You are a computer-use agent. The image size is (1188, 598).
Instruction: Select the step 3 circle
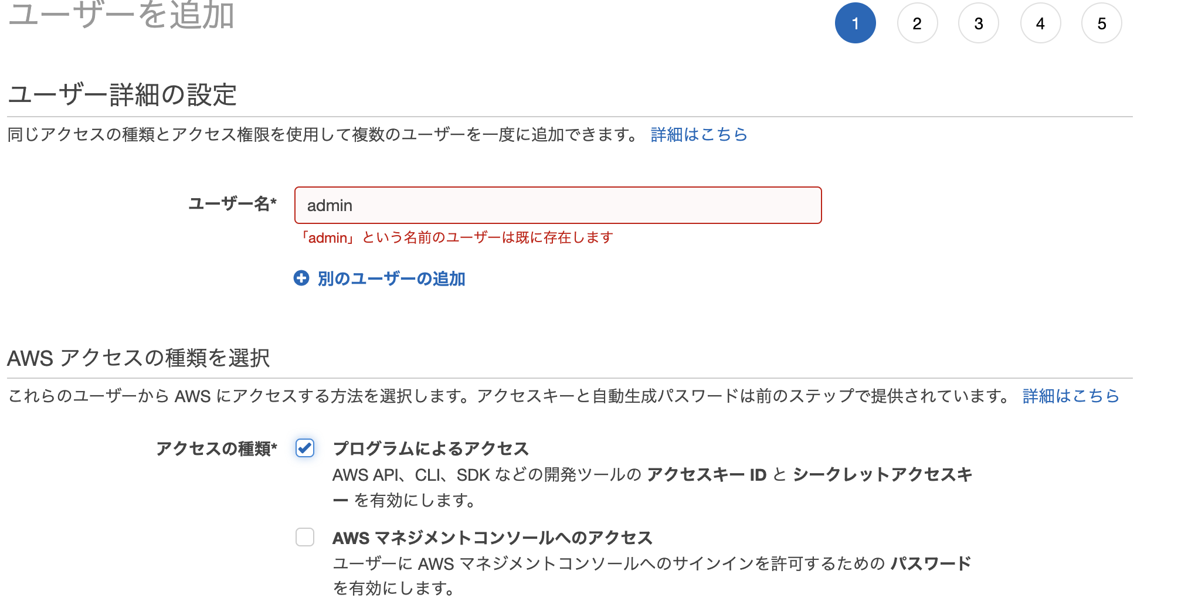point(979,23)
